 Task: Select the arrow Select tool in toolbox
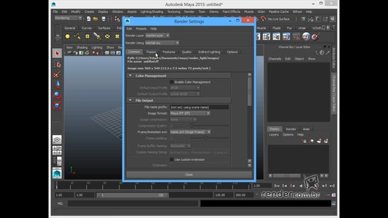(57, 53)
